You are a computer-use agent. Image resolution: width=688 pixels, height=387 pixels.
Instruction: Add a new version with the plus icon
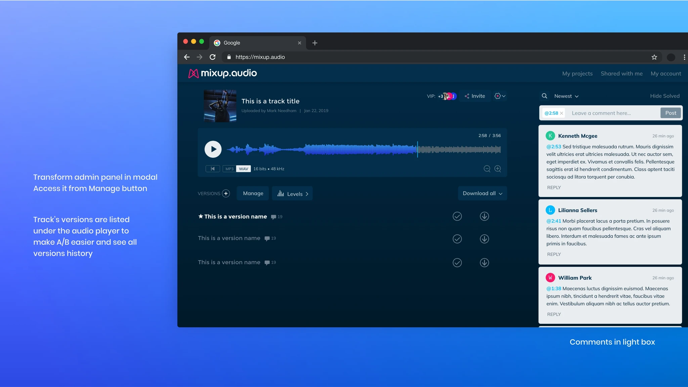[226, 194]
